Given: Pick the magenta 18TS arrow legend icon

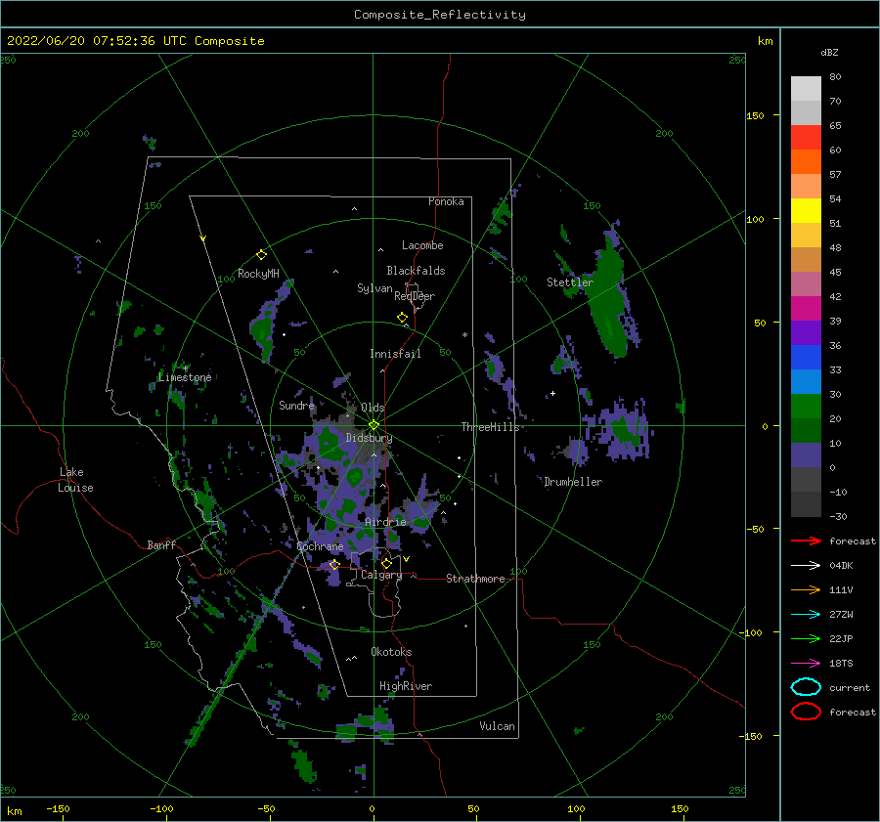Looking at the screenshot, I should pyautogui.click(x=806, y=664).
